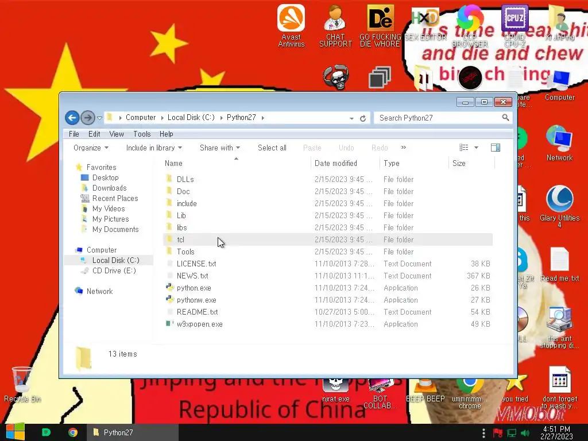Open the Help menu
Viewport: 588px width, 441px height.
[x=166, y=134]
